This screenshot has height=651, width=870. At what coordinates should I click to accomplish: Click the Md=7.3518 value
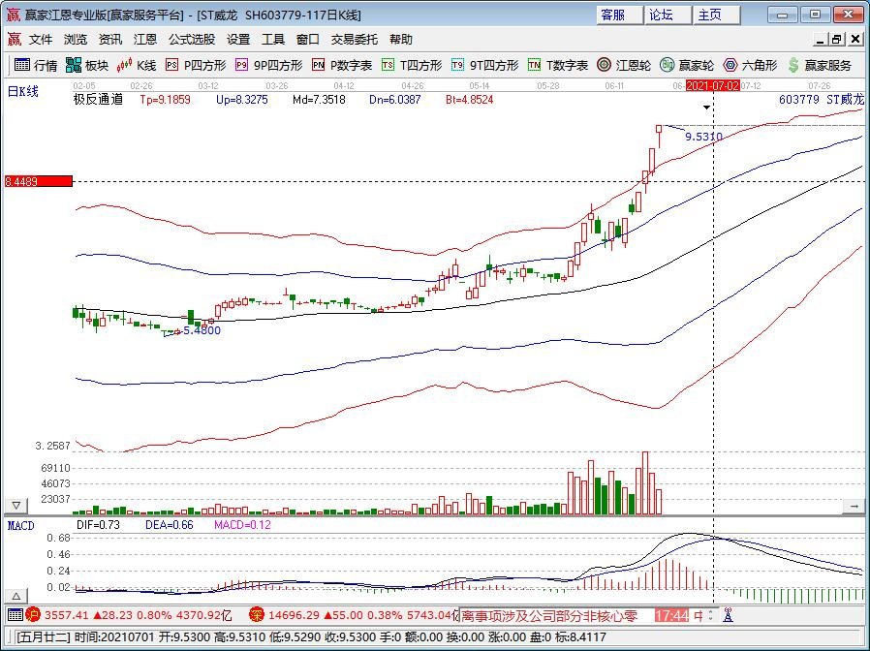[x=319, y=100]
